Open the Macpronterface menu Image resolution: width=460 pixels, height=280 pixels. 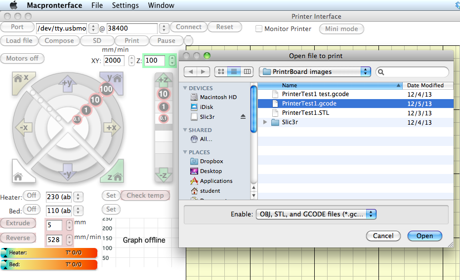[54, 5]
